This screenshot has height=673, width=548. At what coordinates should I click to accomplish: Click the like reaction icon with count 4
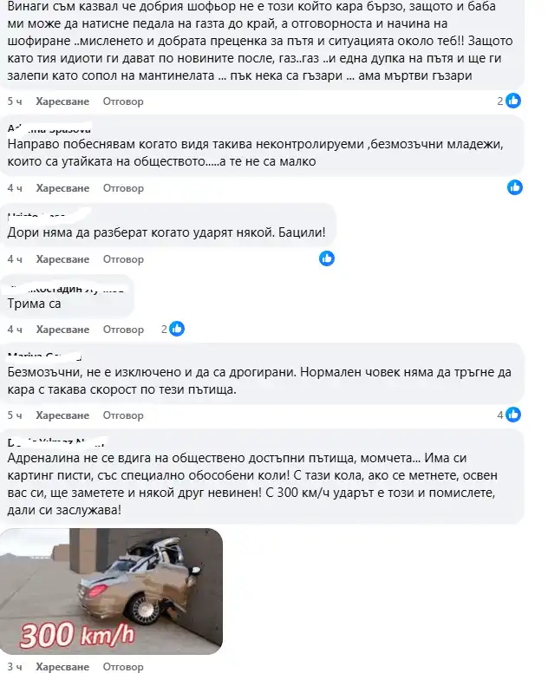point(513,415)
